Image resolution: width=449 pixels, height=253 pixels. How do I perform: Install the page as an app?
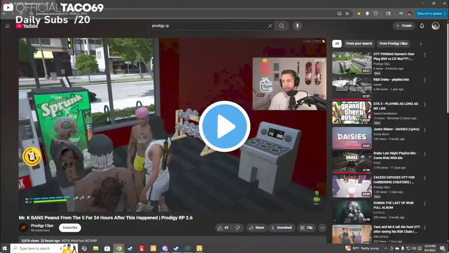point(339,13)
